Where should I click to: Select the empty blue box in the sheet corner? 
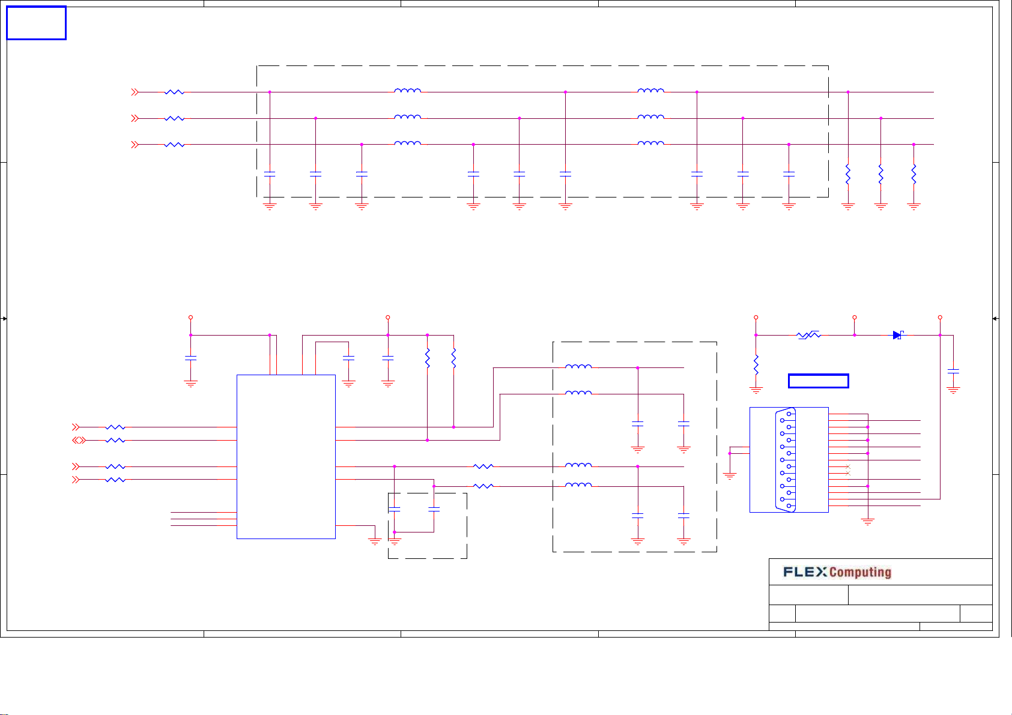tap(36, 23)
